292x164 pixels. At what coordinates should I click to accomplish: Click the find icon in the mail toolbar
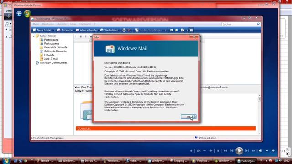pos(182,30)
